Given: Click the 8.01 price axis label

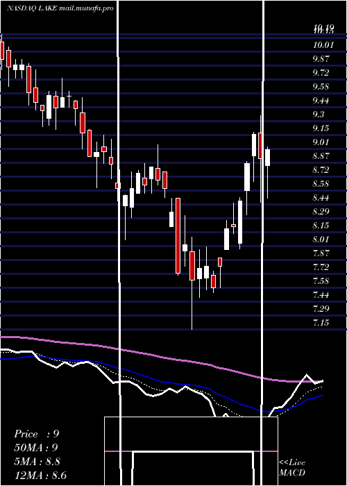Looking at the screenshot, I should [321, 240].
